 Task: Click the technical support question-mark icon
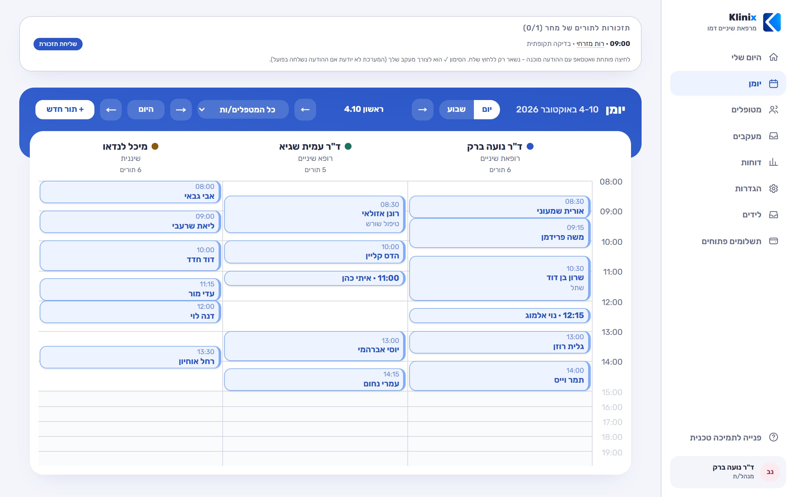click(773, 437)
